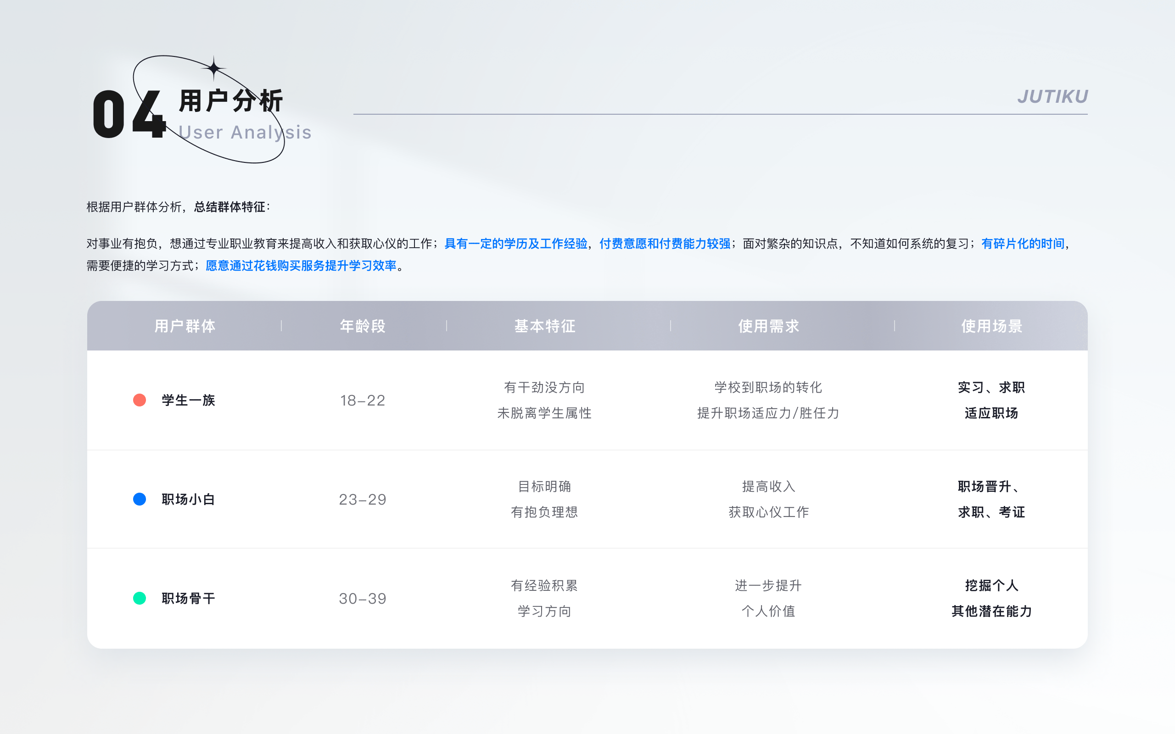Click the blue 具有一定的学历及工作经验 phrase

[515, 244]
